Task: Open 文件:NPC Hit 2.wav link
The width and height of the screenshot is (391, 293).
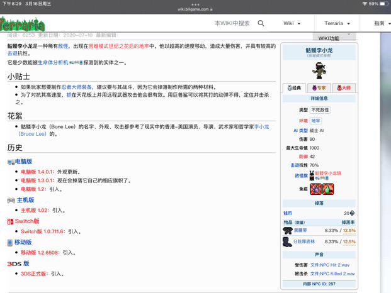Action: point(330,265)
